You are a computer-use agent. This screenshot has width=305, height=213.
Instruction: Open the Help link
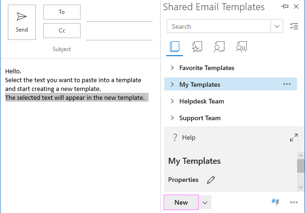[189, 137]
